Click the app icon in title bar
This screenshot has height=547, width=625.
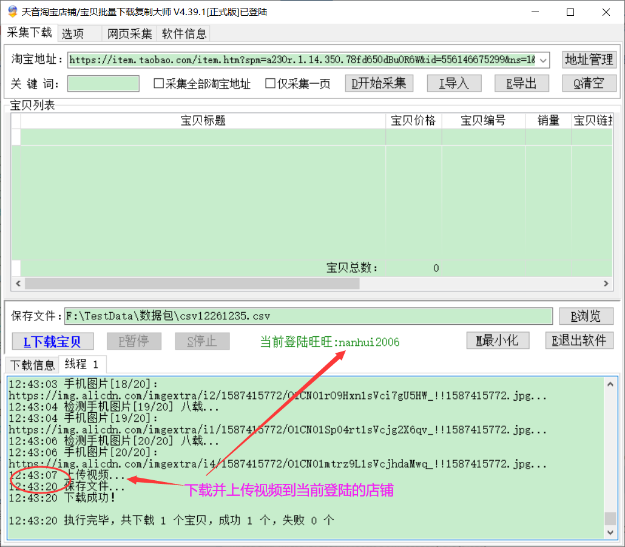[12, 12]
